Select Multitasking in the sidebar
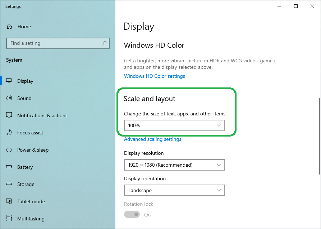321x229 pixels. point(31,219)
